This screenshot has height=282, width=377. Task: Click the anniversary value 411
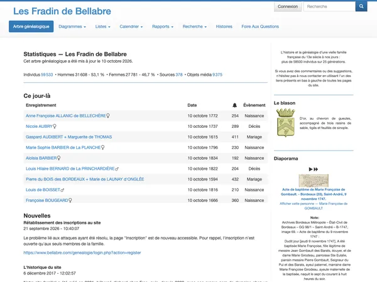235,137
